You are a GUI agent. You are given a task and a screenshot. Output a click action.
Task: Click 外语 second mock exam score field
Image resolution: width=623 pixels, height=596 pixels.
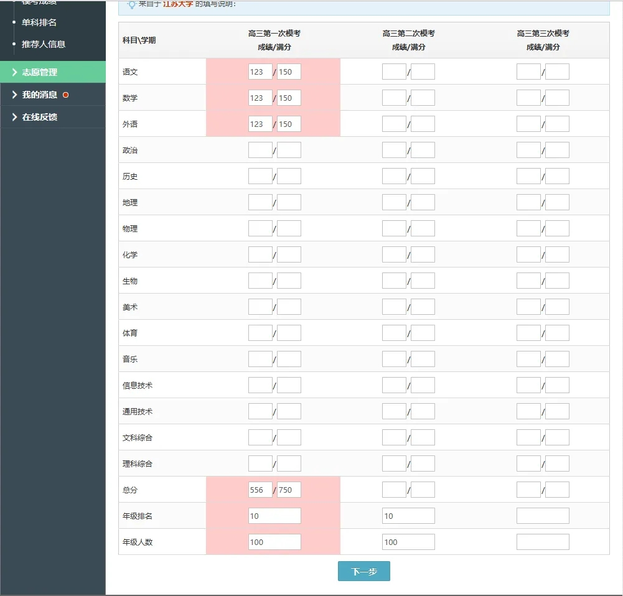(394, 124)
